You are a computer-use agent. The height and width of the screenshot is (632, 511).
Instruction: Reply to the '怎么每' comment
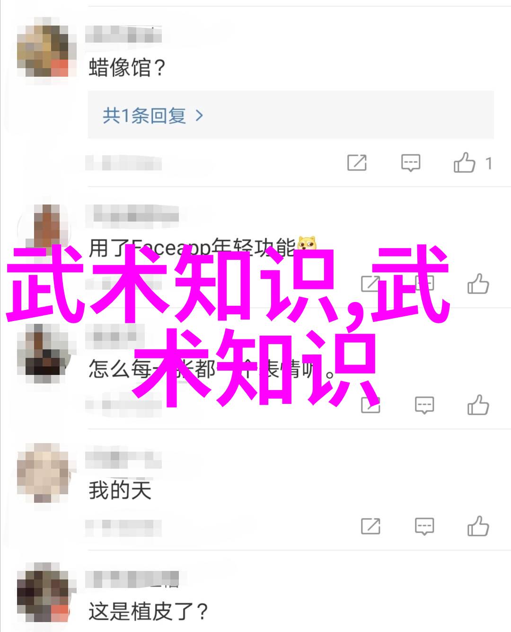[x=424, y=406]
